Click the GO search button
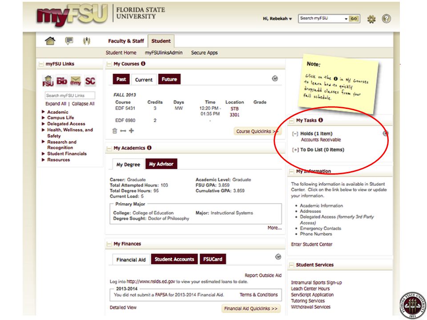This screenshot has width=427, height=320. [354, 19]
